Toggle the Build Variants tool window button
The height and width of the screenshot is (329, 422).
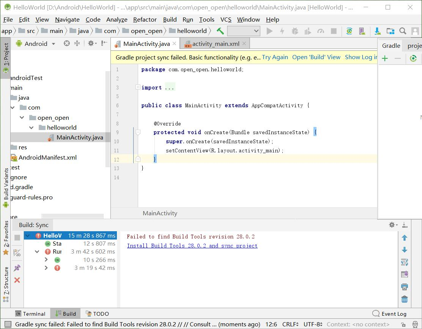coord(6,188)
